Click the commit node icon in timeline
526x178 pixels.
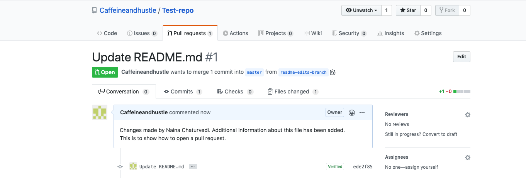(120, 167)
